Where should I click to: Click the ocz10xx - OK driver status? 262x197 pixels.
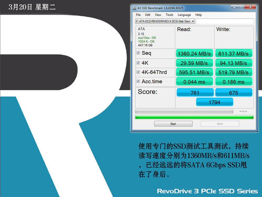tap(147, 38)
